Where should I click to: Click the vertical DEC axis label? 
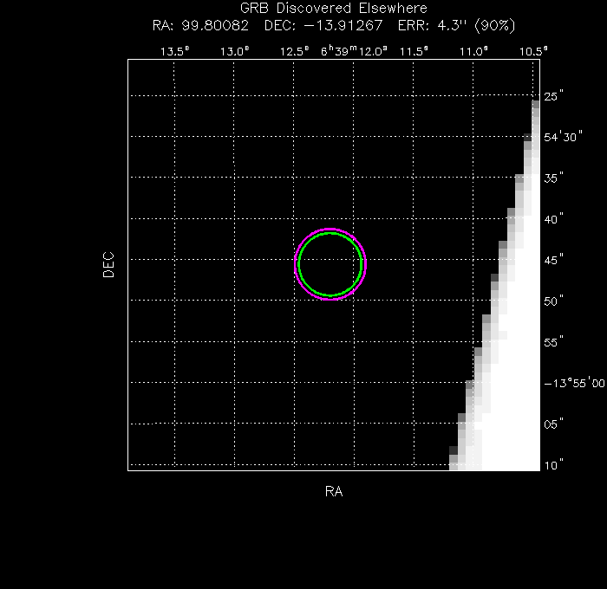click(x=108, y=264)
